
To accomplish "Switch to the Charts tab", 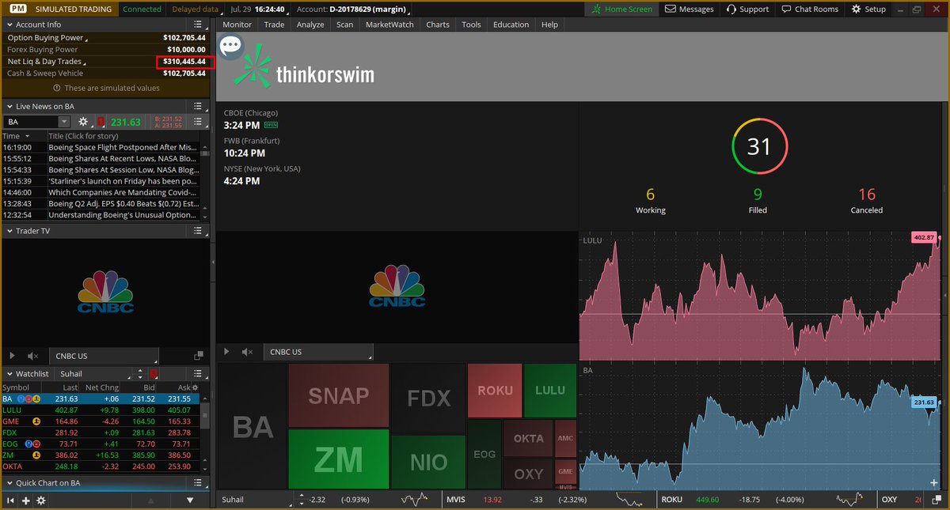I will click(x=438, y=25).
